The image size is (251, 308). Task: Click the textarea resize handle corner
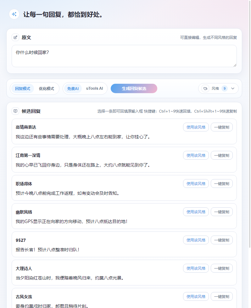point(235,65)
